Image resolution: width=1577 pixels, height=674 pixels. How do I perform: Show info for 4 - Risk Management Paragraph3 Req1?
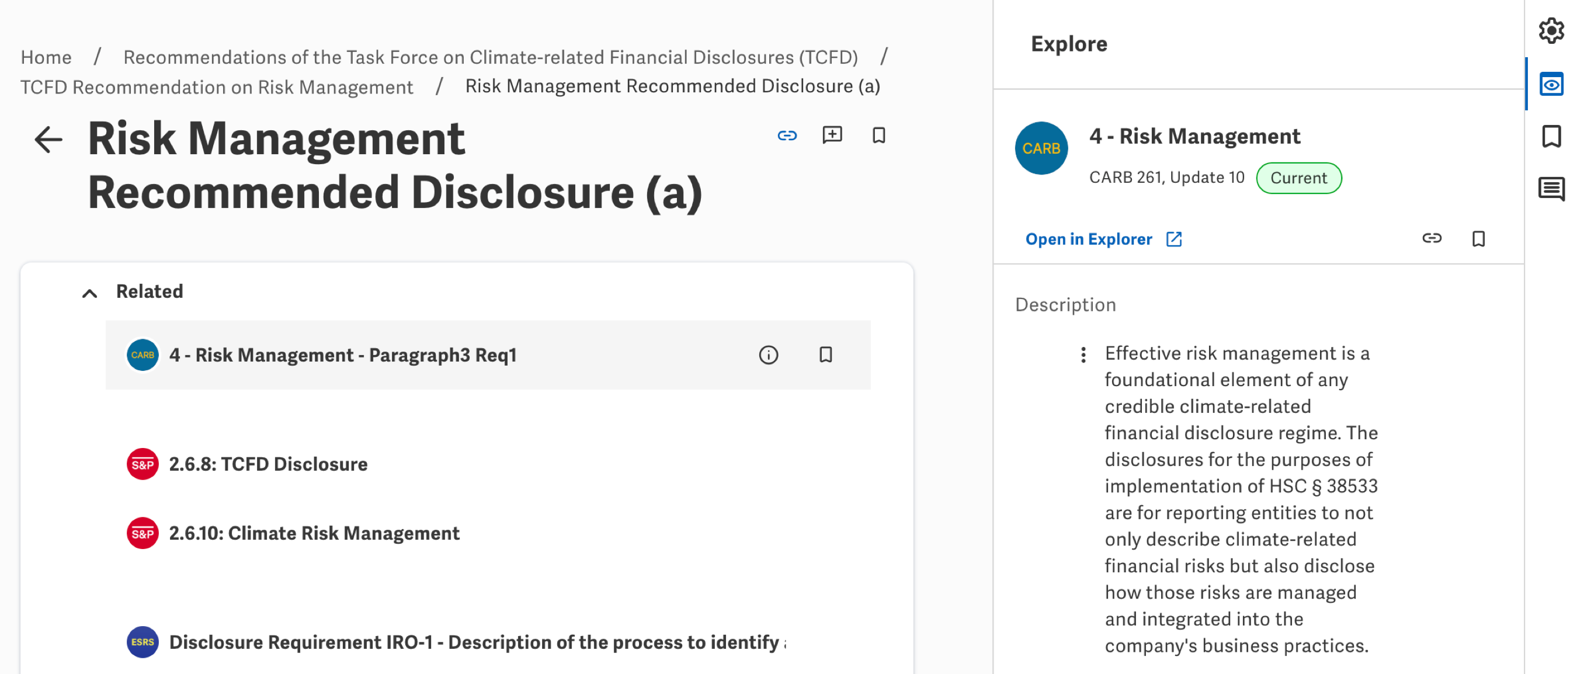click(x=768, y=355)
